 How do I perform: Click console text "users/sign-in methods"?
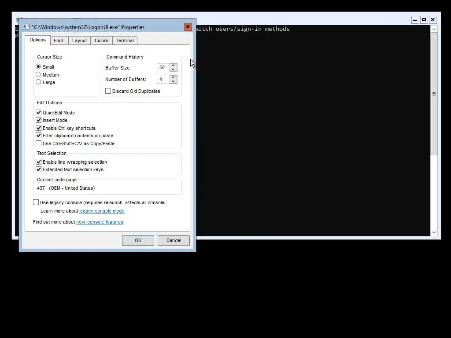(252, 29)
